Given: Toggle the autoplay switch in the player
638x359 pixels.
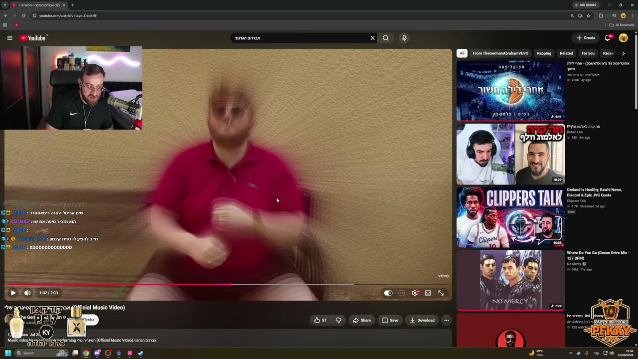Looking at the screenshot, I should click(x=388, y=293).
